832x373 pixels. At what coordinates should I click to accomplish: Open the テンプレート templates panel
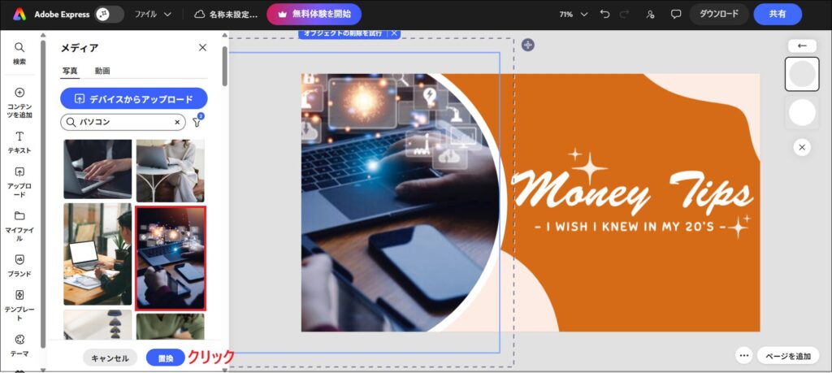(19, 304)
